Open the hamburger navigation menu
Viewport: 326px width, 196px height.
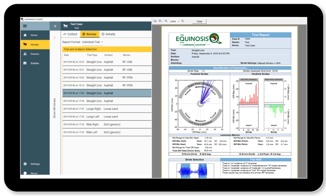point(25,26)
